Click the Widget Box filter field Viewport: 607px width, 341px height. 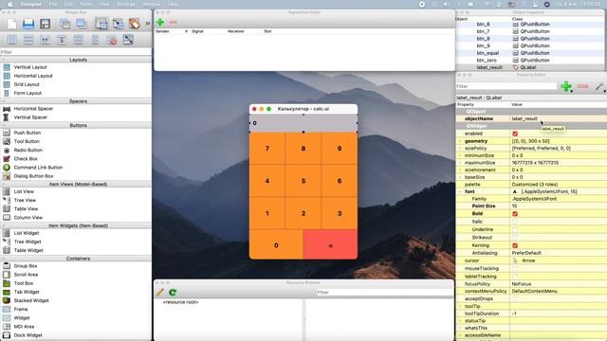[x=76, y=52]
